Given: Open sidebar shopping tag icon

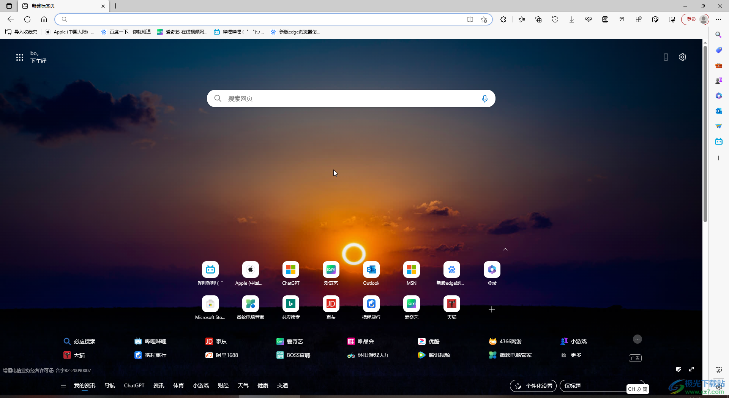Looking at the screenshot, I should [718, 50].
